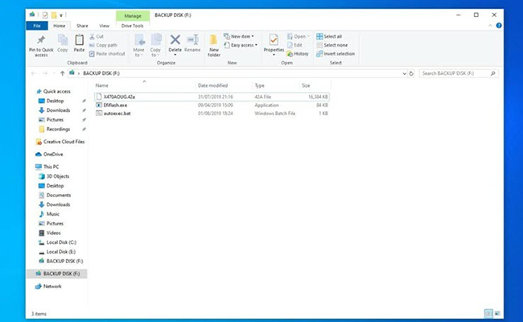Open 3D Objects folder
Image resolution: width=523 pixels, height=322 pixels.
[x=54, y=176]
